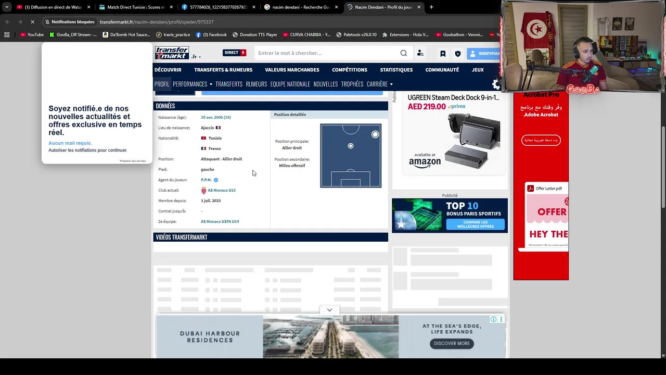Open the Donation TTS Player bookmark
The image size is (666, 375).
[255, 35]
